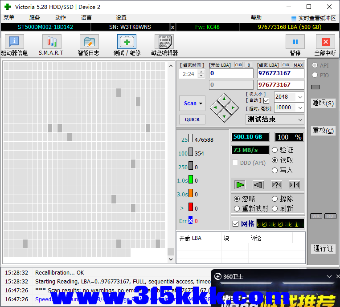Open the 驱动器信息 drive info icon
The image size is (340, 307).
pos(14,42)
